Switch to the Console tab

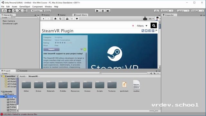[23, 71]
